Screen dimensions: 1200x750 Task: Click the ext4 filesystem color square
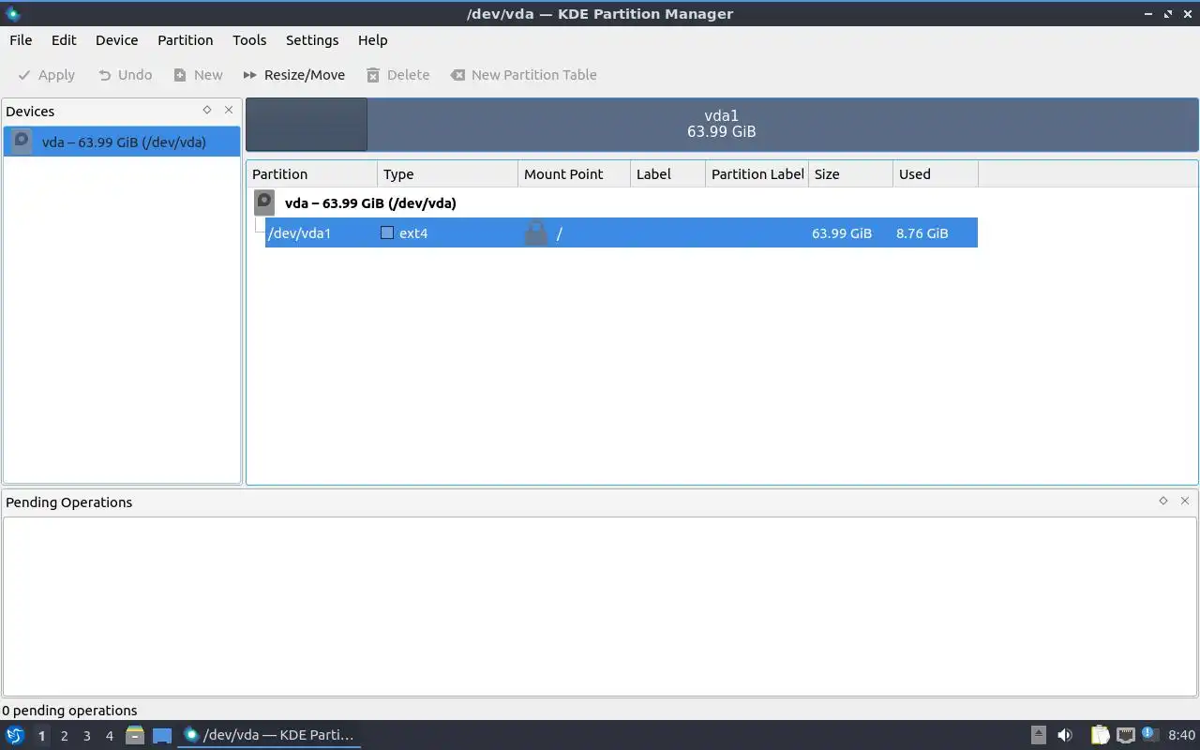click(386, 232)
